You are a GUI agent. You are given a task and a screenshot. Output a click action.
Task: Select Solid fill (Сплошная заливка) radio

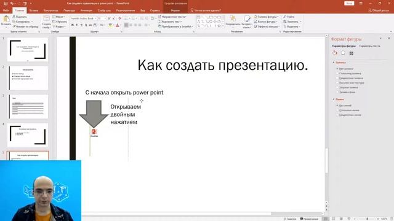(337, 74)
